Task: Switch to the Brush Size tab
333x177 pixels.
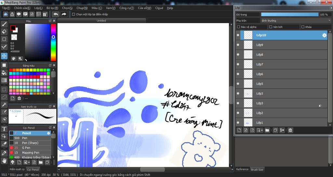Action: pyautogui.click(x=257, y=170)
